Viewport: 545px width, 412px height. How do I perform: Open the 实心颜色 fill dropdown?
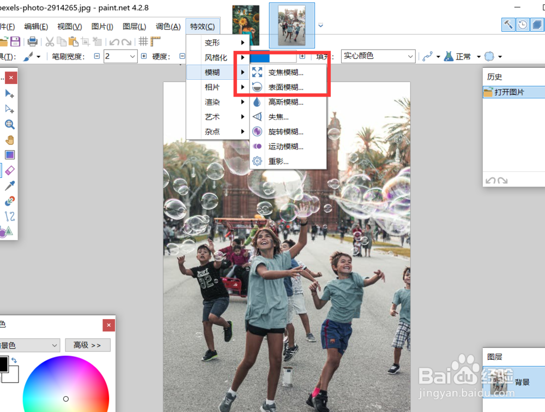pos(378,56)
